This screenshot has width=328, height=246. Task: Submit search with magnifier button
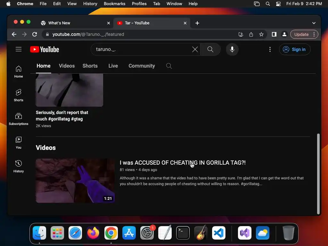tap(210, 49)
